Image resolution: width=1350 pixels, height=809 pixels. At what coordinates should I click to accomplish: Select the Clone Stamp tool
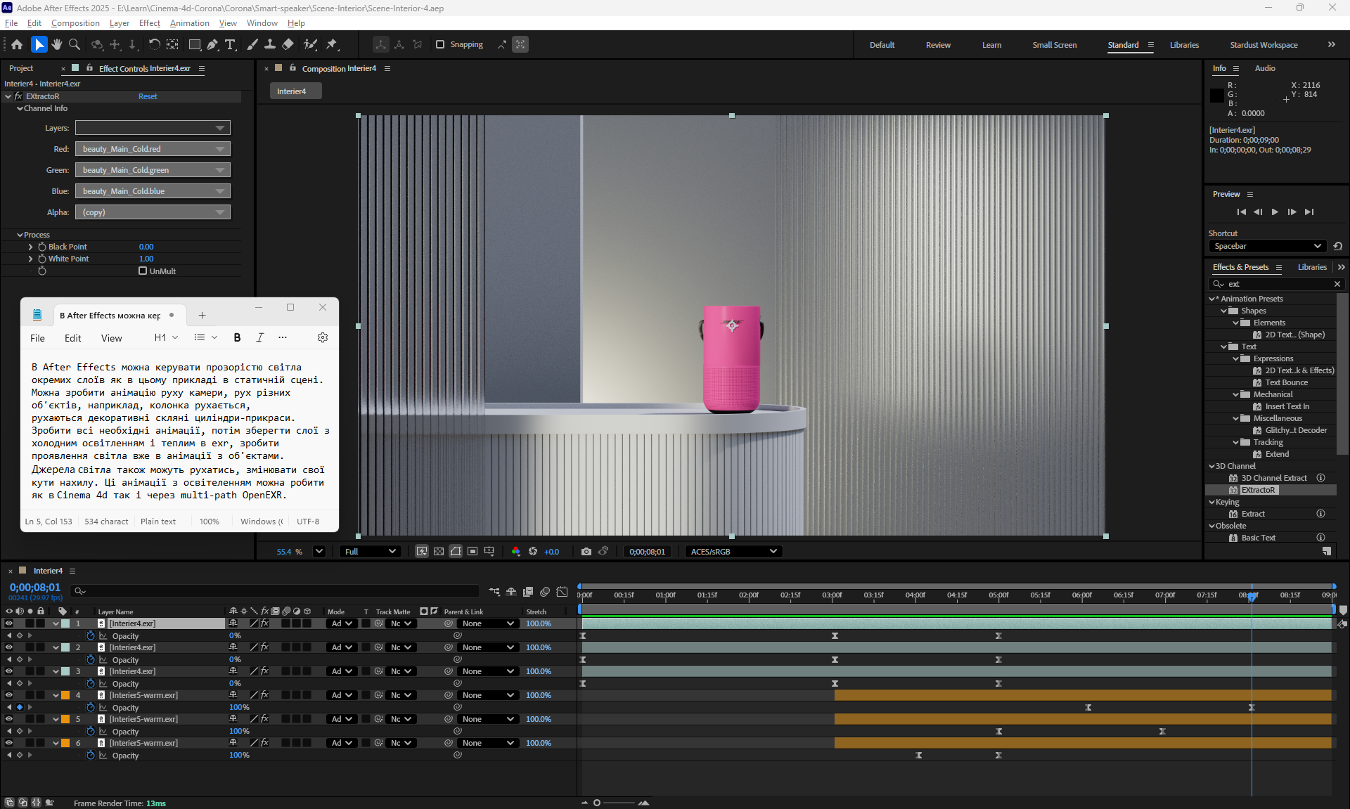(269, 44)
